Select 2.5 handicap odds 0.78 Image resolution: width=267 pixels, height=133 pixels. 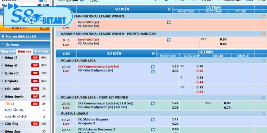click(200, 66)
